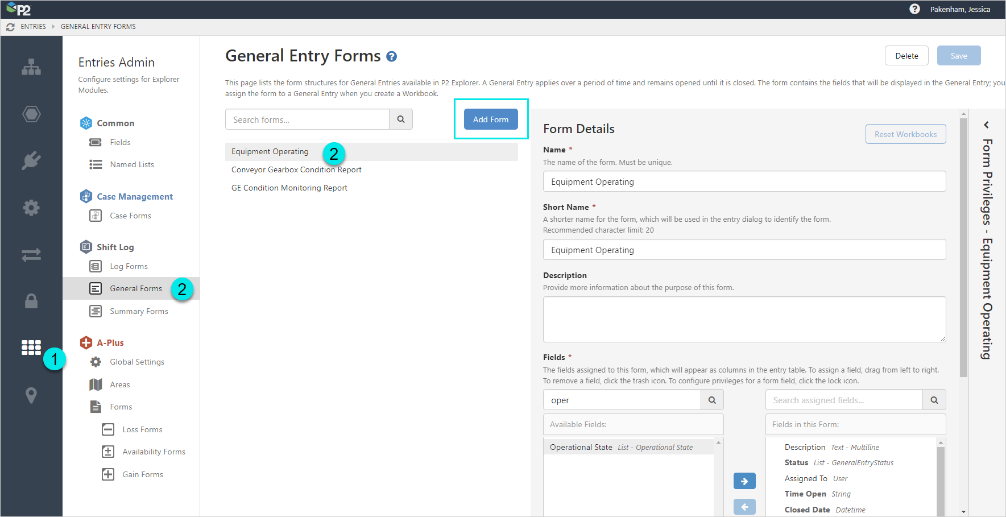Open Named Lists under Common
Image resolution: width=1006 pixels, height=517 pixels.
(132, 164)
